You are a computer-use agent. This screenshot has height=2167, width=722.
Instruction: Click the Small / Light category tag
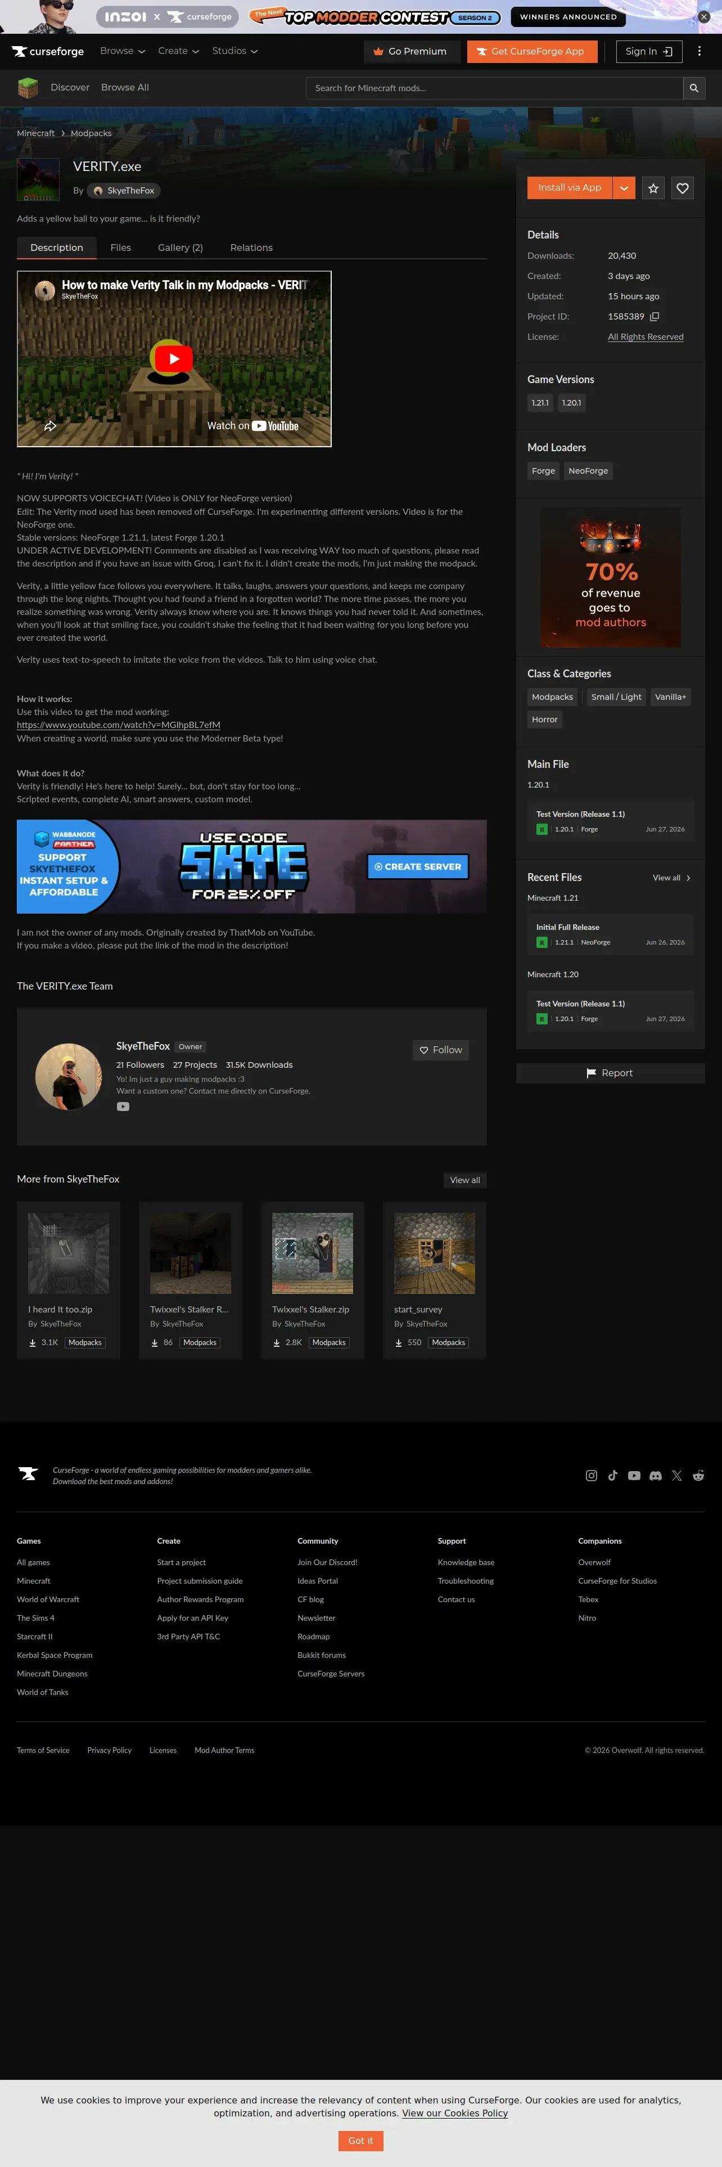click(616, 698)
